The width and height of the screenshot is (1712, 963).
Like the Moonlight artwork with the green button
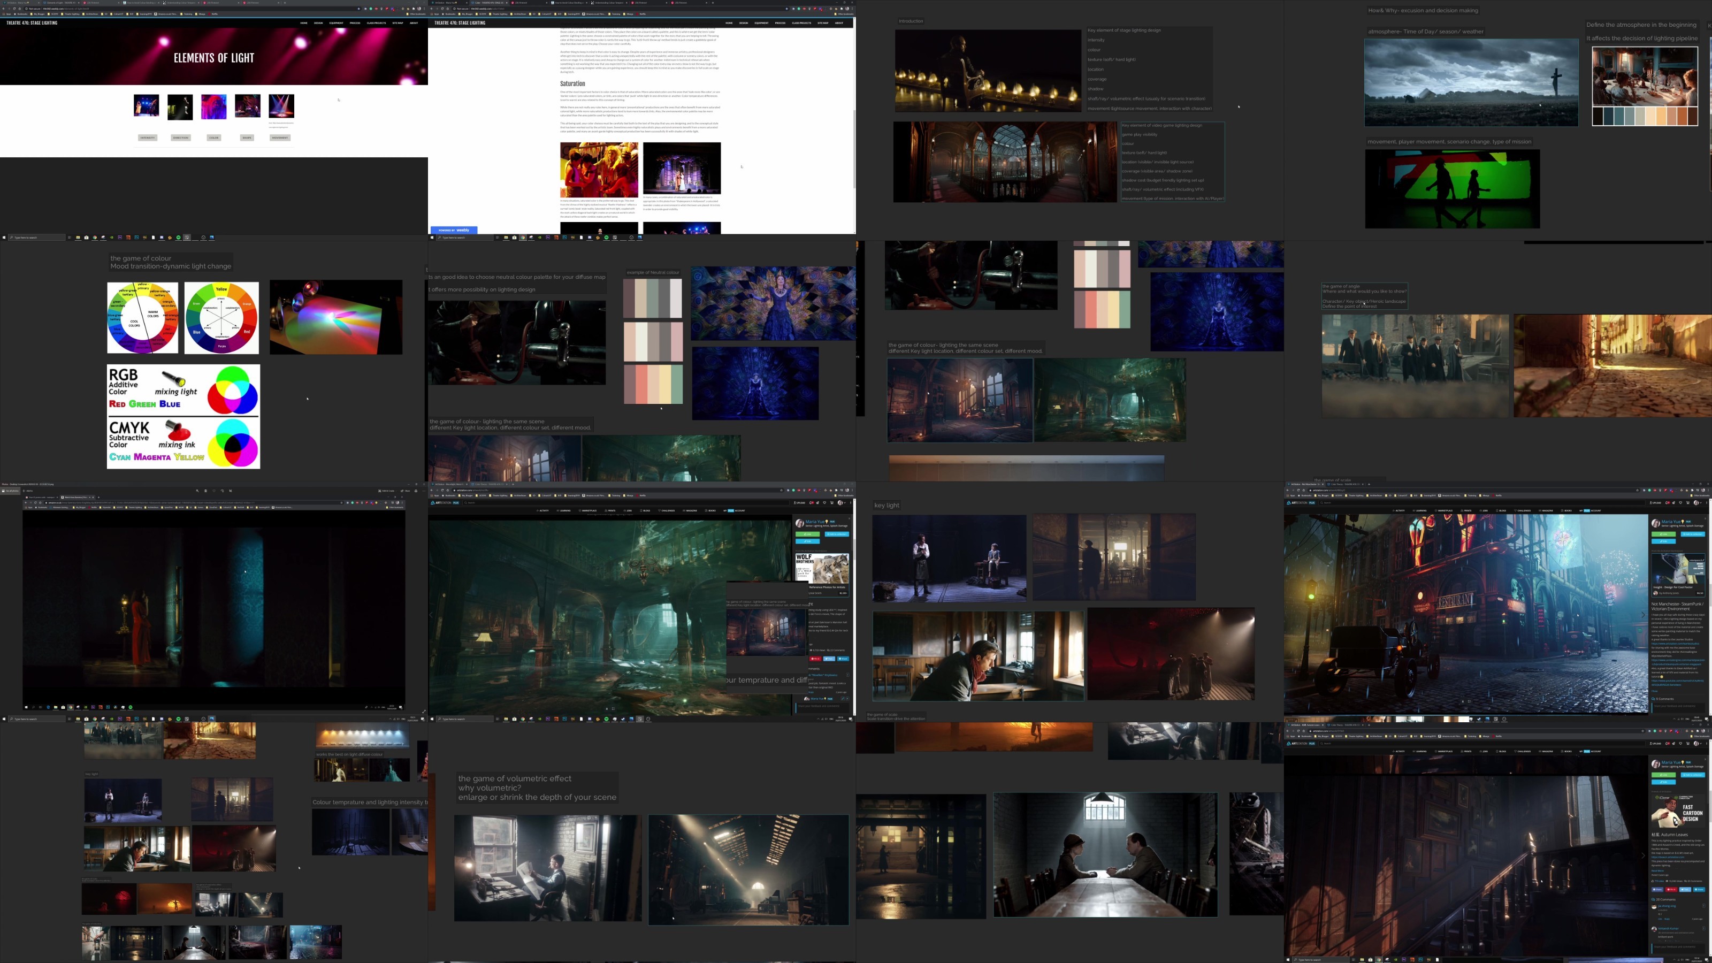coord(807,534)
